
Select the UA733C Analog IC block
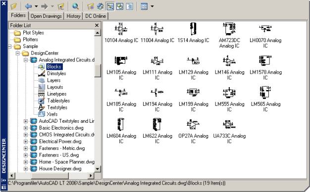[229, 131]
